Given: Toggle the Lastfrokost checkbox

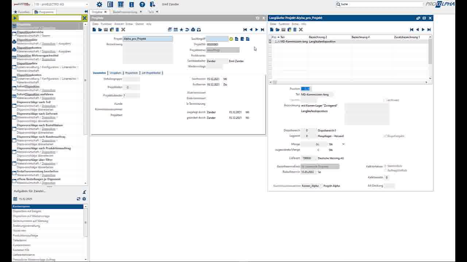Looking at the screenshot, I should tap(385, 100).
